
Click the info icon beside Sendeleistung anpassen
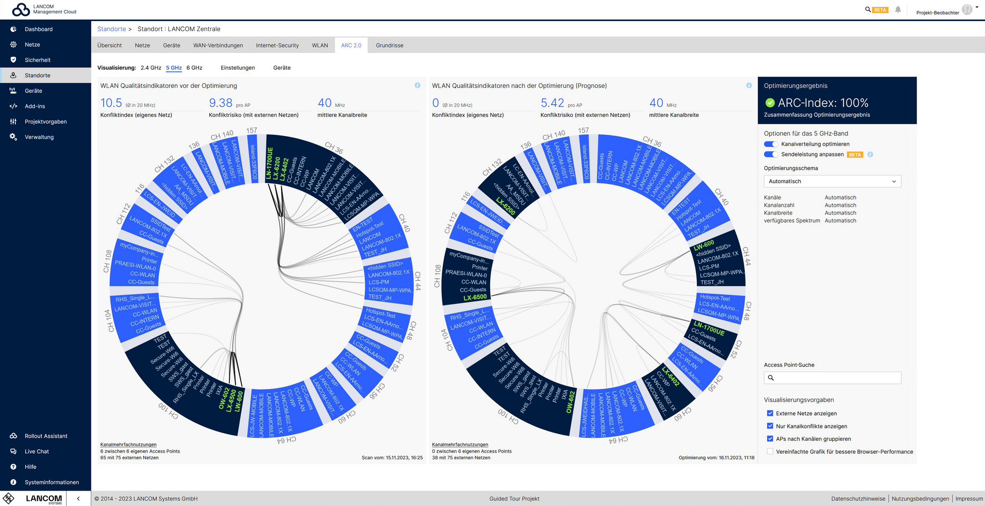point(870,154)
